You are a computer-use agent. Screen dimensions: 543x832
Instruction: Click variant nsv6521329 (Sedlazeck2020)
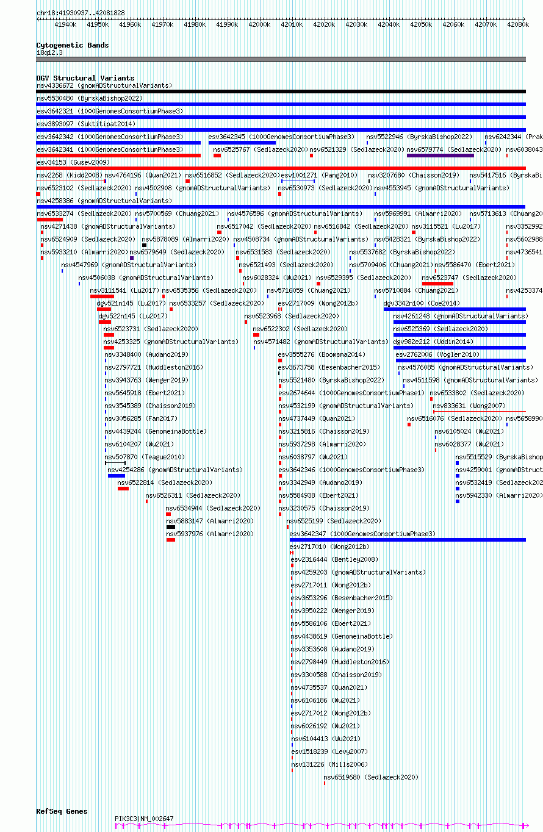(357, 149)
